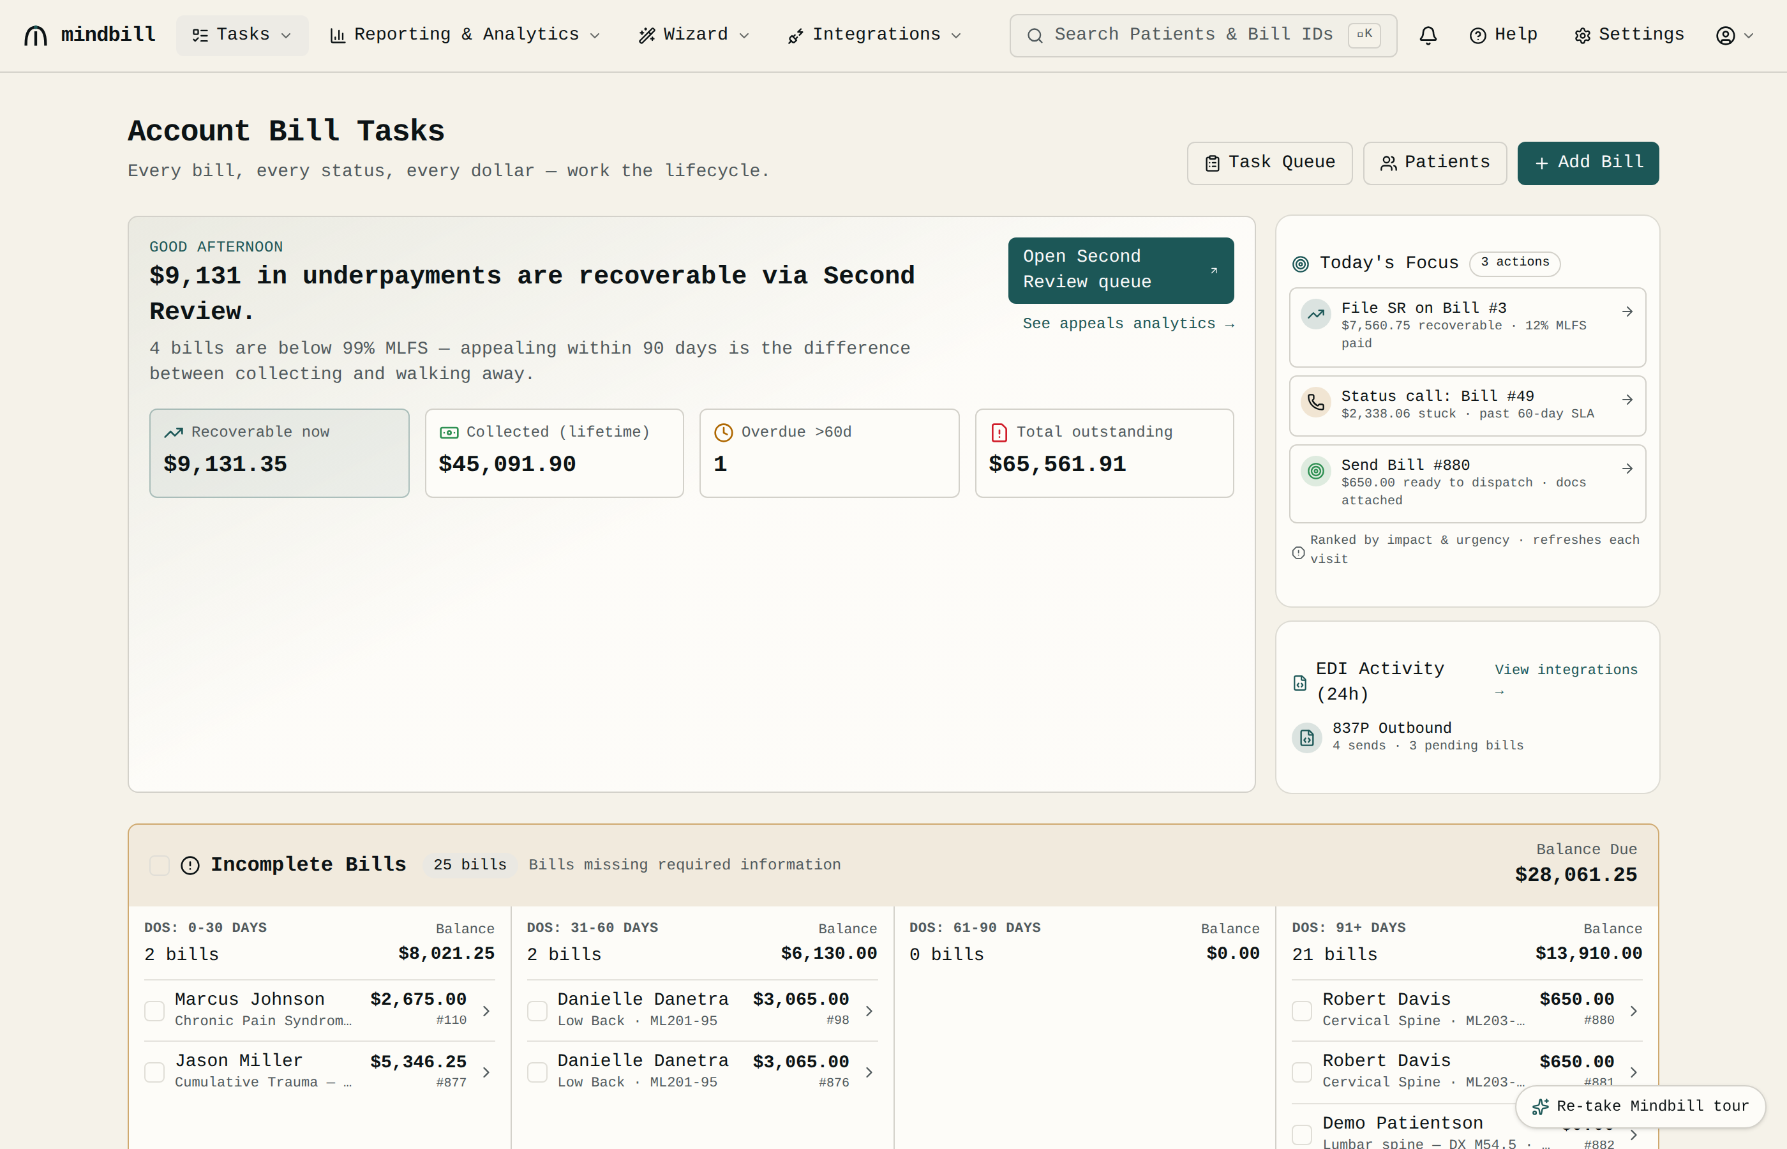The height and width of the screenshot is (1149, 1787).
Task: Open the account dropdown chevron
Action: [1748, 36]
